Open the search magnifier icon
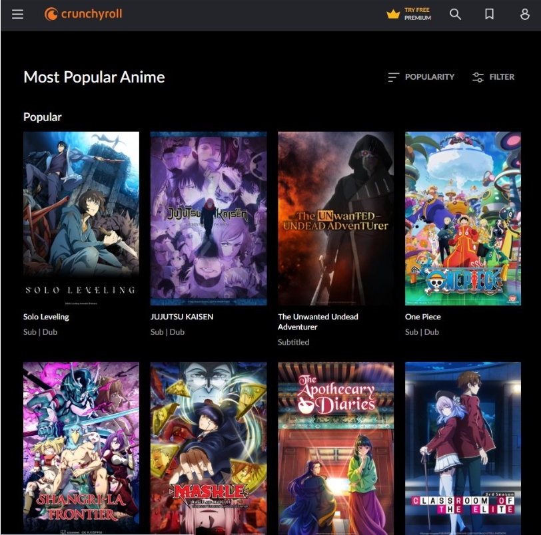The image size is (541, 535). tap(455, 14)
